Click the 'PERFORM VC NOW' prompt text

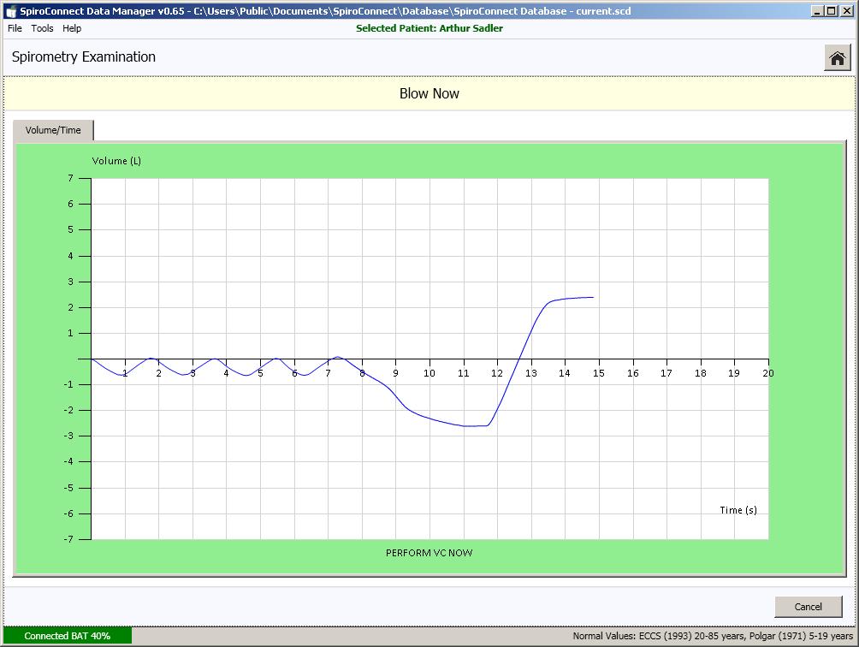point(429,553)
